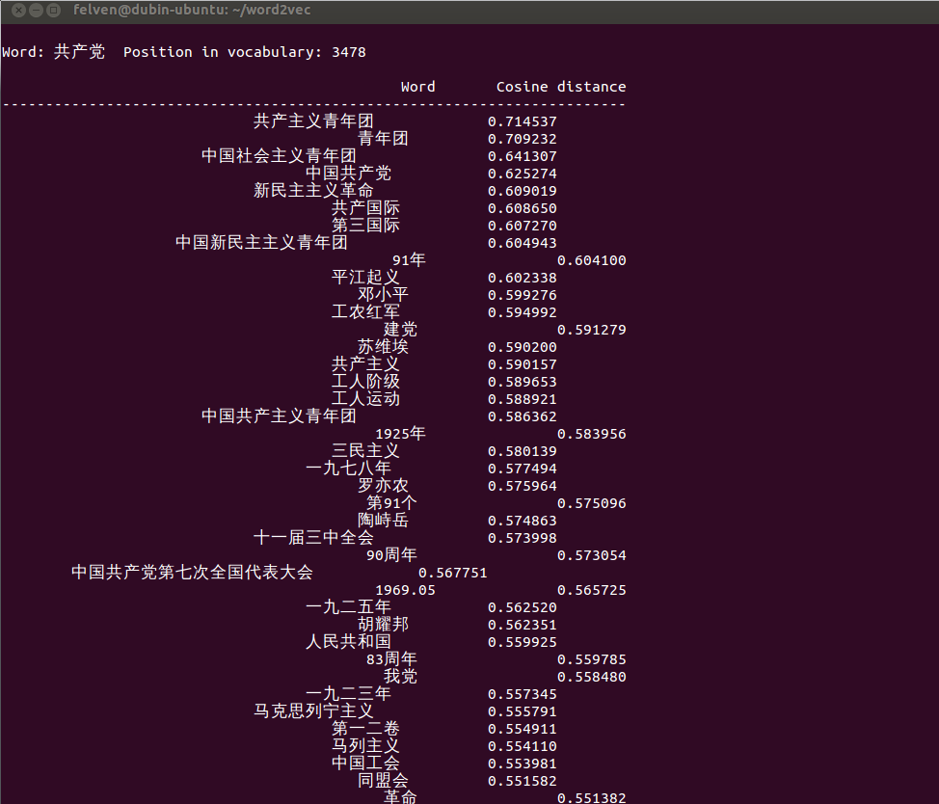Select the name 胡耀邦

tap(383, 625)
